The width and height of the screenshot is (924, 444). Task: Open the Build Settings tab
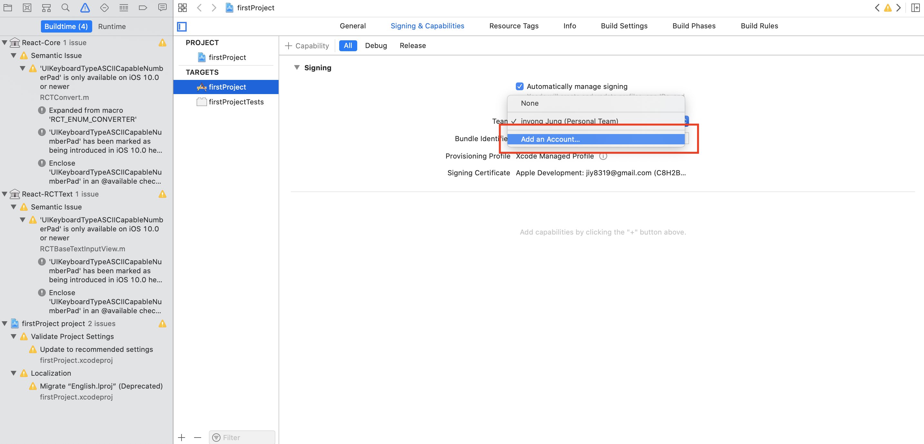[x=624, y=26]
